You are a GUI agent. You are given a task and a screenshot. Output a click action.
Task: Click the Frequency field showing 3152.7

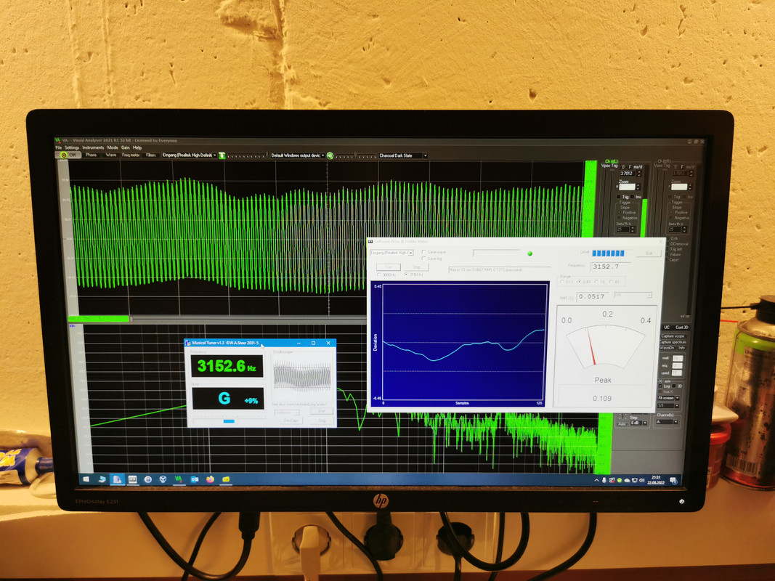coord(612,267)
